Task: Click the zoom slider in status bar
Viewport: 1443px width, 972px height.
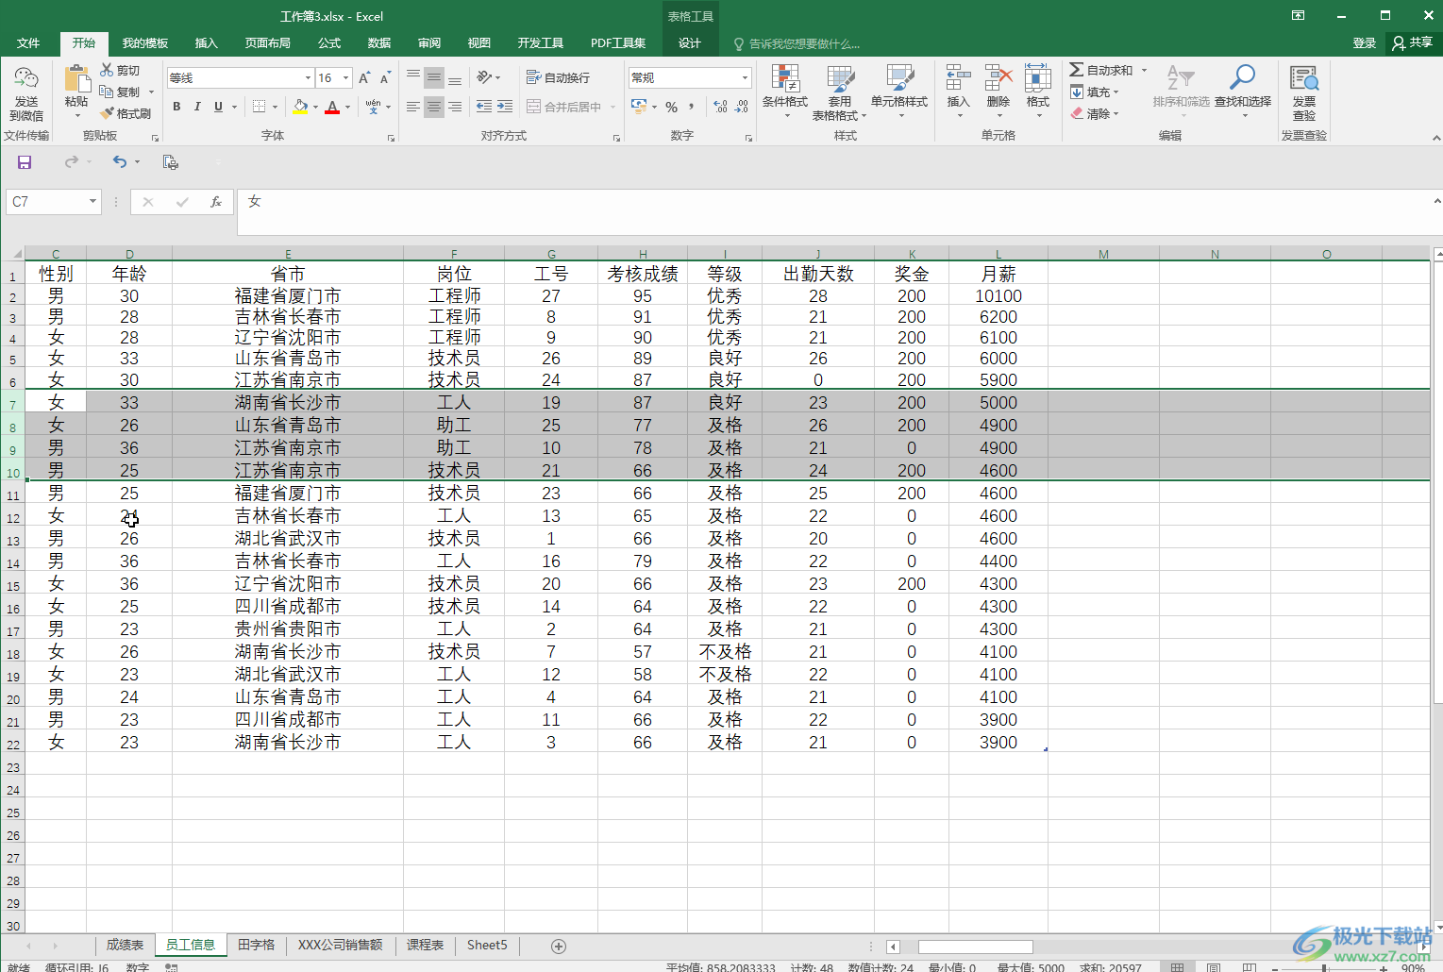Action: point(1325,967)
